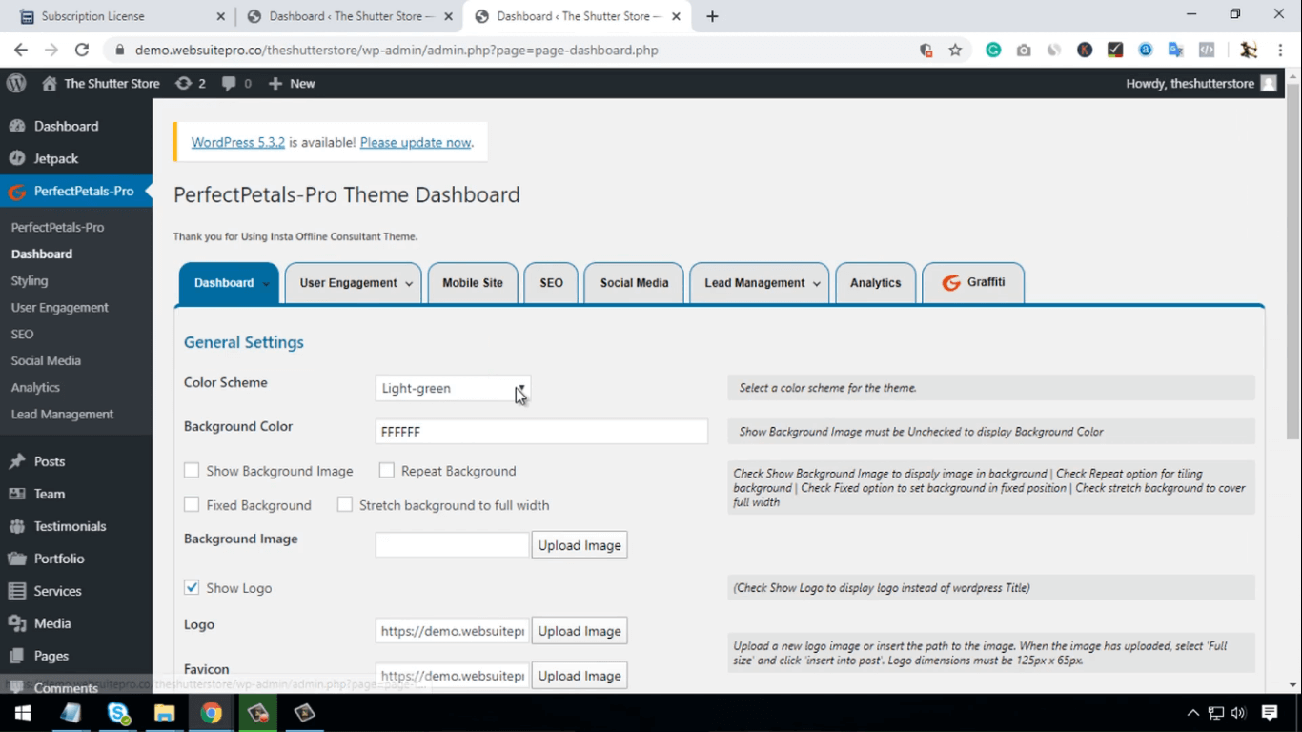Check Stretch background to full width

click(x=345, y=505)
